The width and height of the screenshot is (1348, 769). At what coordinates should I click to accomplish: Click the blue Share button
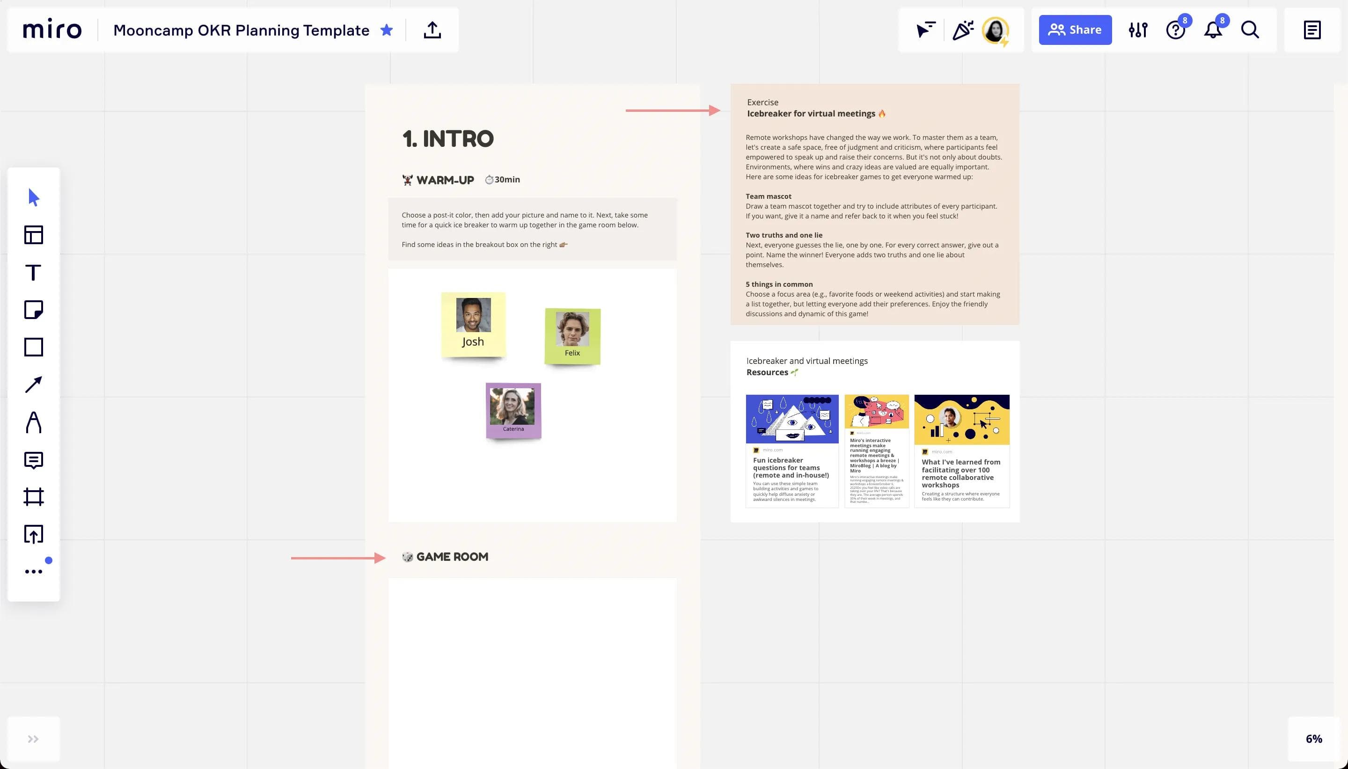(x=1075, y=30)
